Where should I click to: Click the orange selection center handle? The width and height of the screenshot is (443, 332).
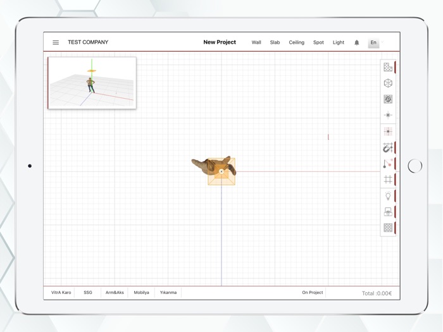click(x=221, y=171)
